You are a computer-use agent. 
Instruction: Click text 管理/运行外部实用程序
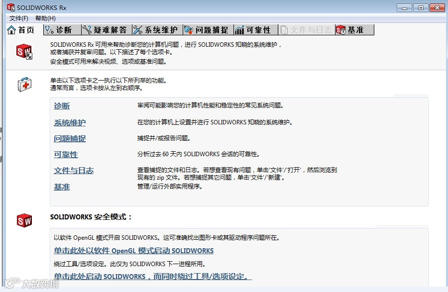pos(170,187)
